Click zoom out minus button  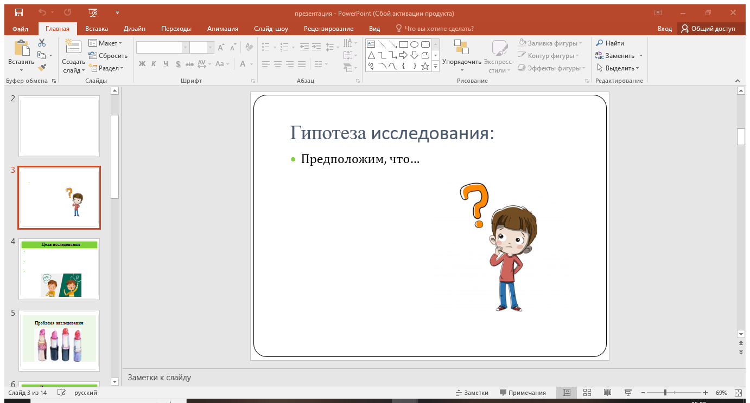(643, 393)
